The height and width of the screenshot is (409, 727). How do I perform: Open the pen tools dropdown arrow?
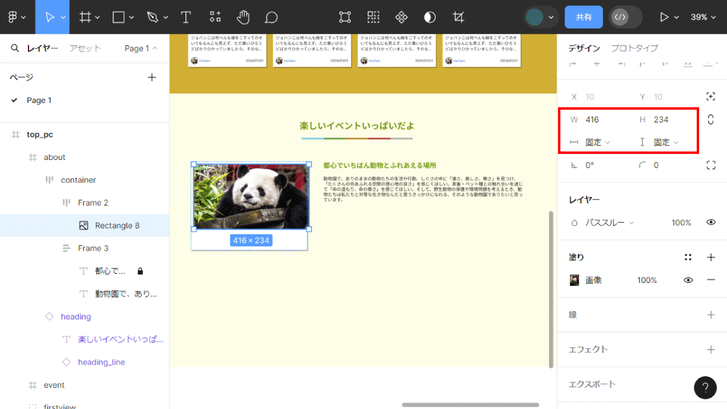pos(165,18)
